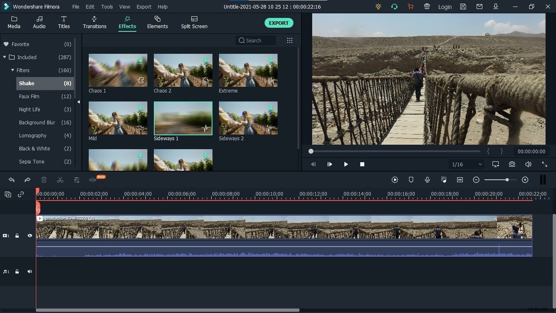
Task: Click the Undo arrow icon
Action: click(x=11, y=180)
